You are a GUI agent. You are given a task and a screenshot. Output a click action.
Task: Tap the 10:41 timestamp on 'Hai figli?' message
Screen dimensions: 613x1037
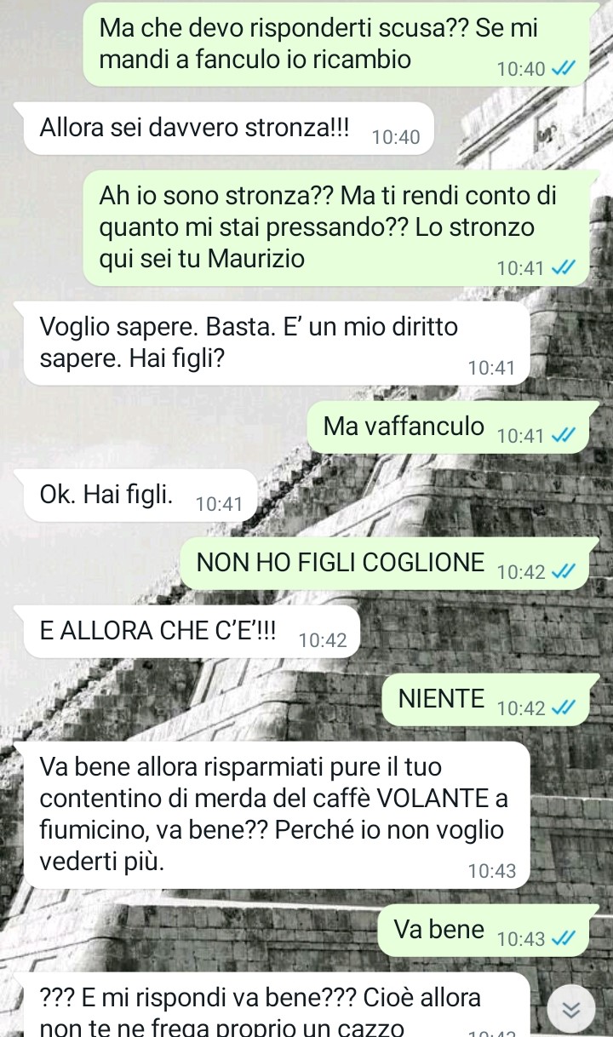492,368
